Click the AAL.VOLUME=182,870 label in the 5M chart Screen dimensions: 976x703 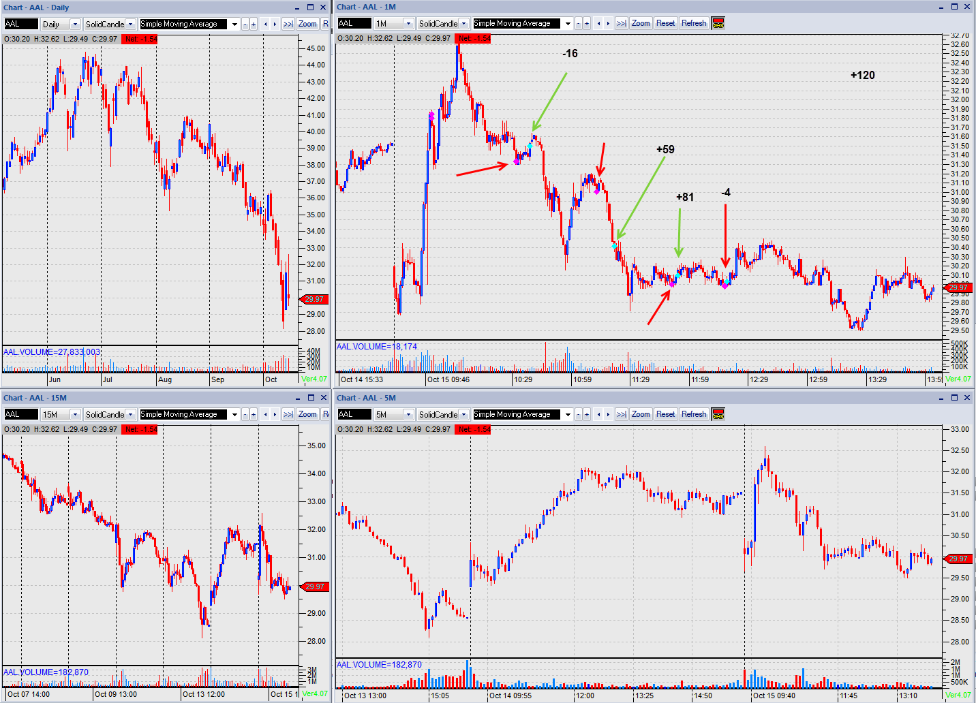[380, 665]
